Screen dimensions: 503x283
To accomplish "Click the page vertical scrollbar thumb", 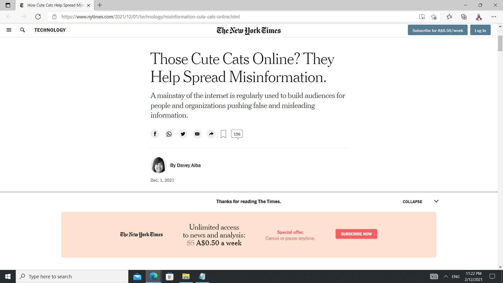I will [x=500, y=43].
